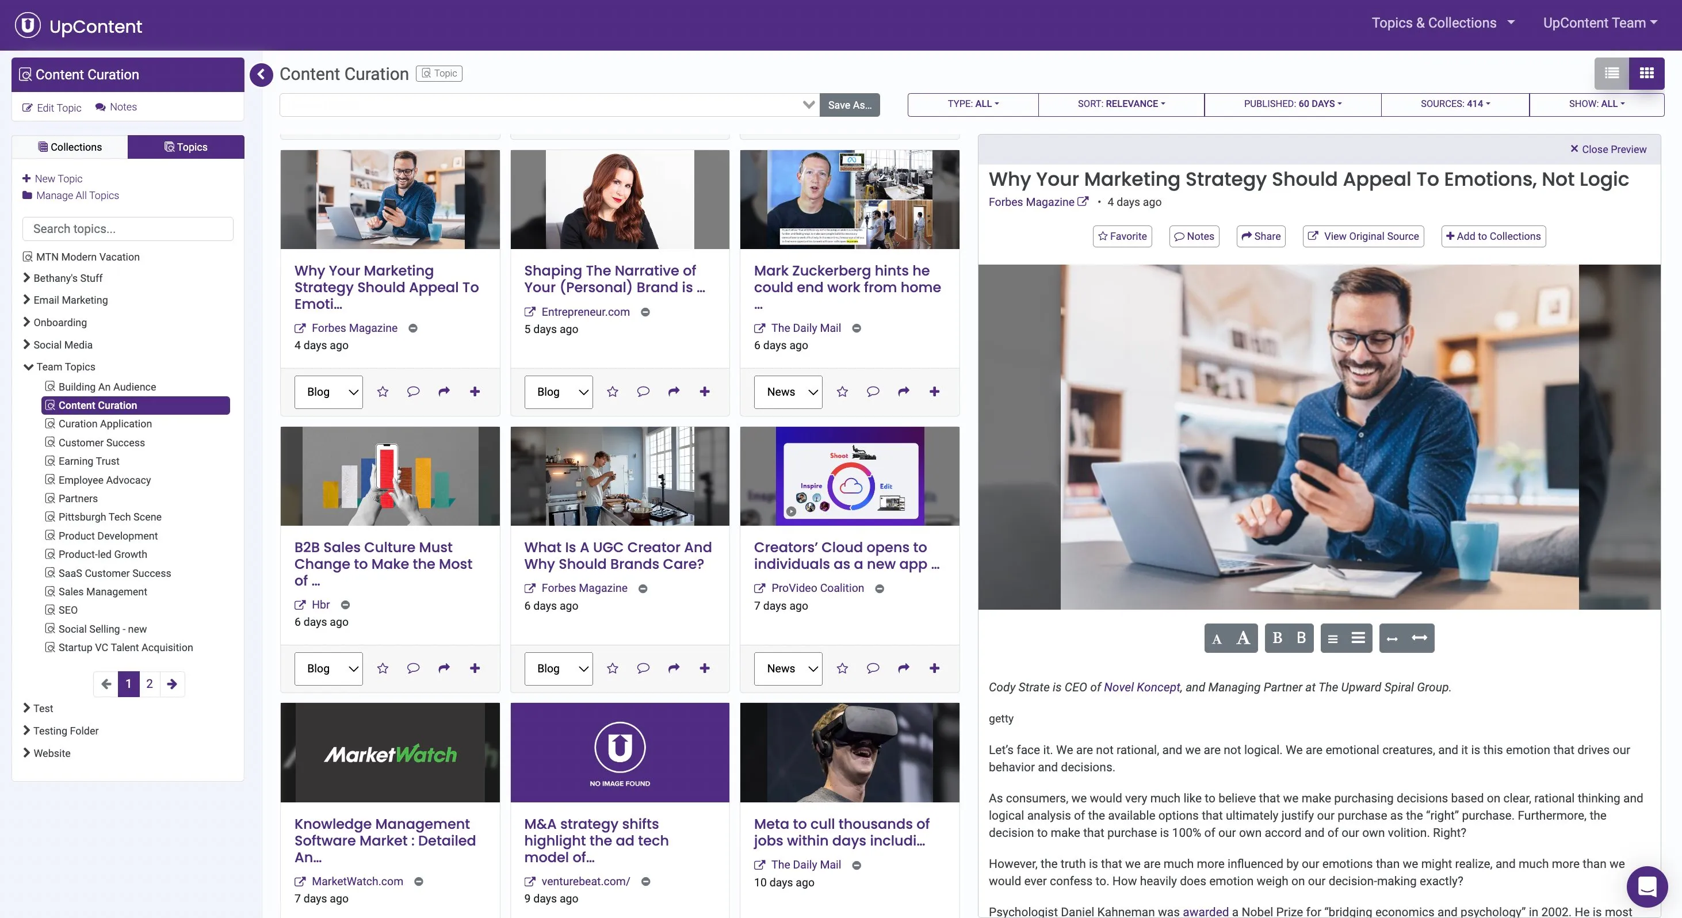Click the Search topics input field
This screenshot has height=918, width=1682.
(x=128, y=229)
